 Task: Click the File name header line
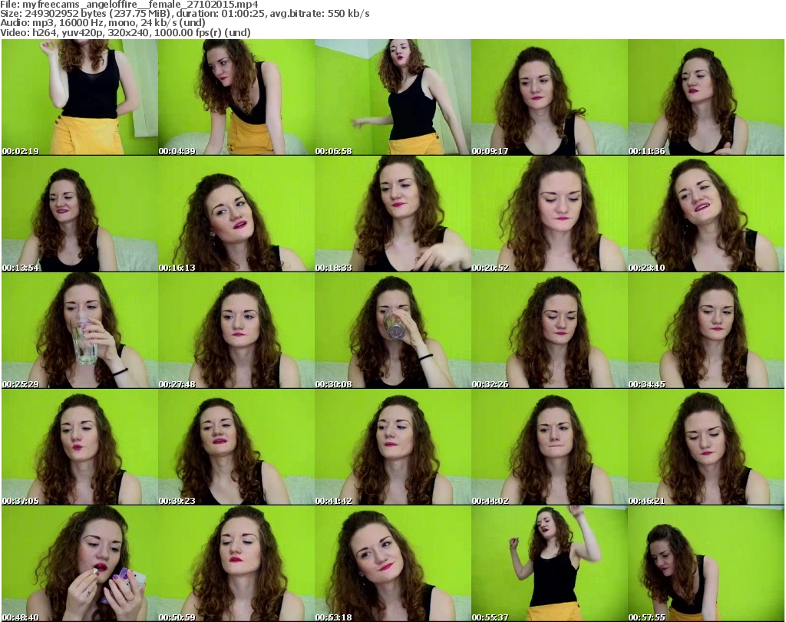point(129,5)
